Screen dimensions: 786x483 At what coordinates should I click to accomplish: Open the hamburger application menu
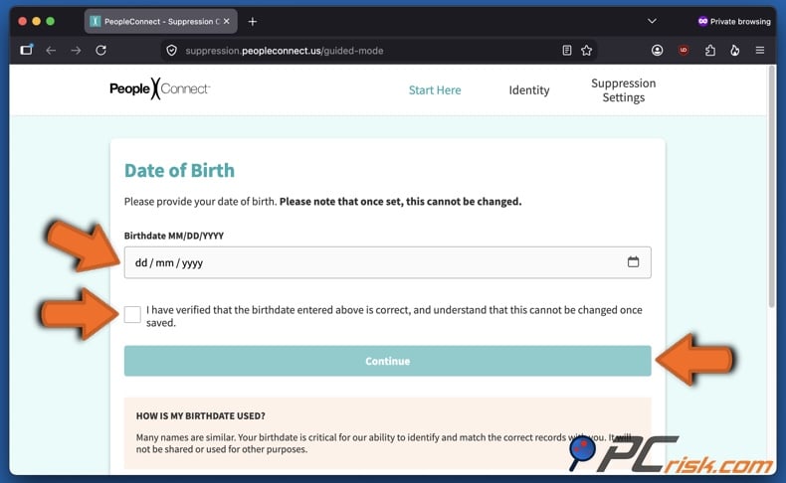[760, 51]
